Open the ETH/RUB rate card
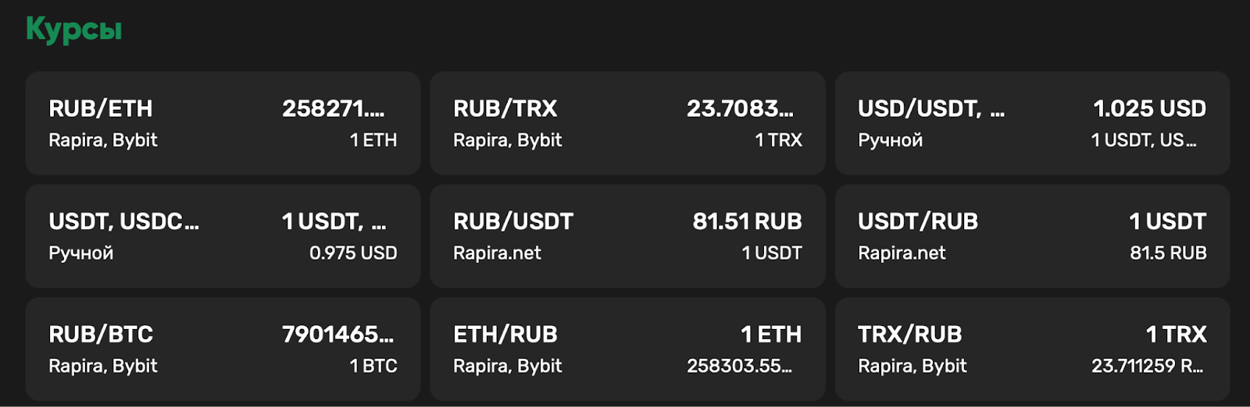 coord(627,349)
